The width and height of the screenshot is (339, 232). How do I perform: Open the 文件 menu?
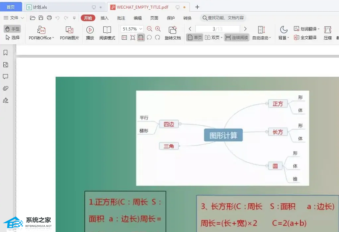point(14,18)
